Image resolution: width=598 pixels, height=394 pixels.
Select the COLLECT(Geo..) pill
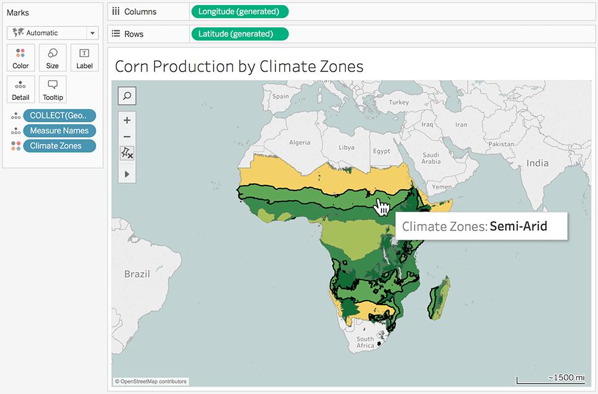point(60,115)
